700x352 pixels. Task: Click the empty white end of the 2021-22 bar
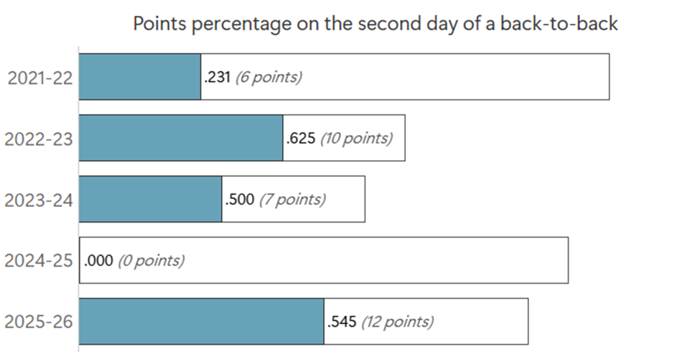[459, 76]
